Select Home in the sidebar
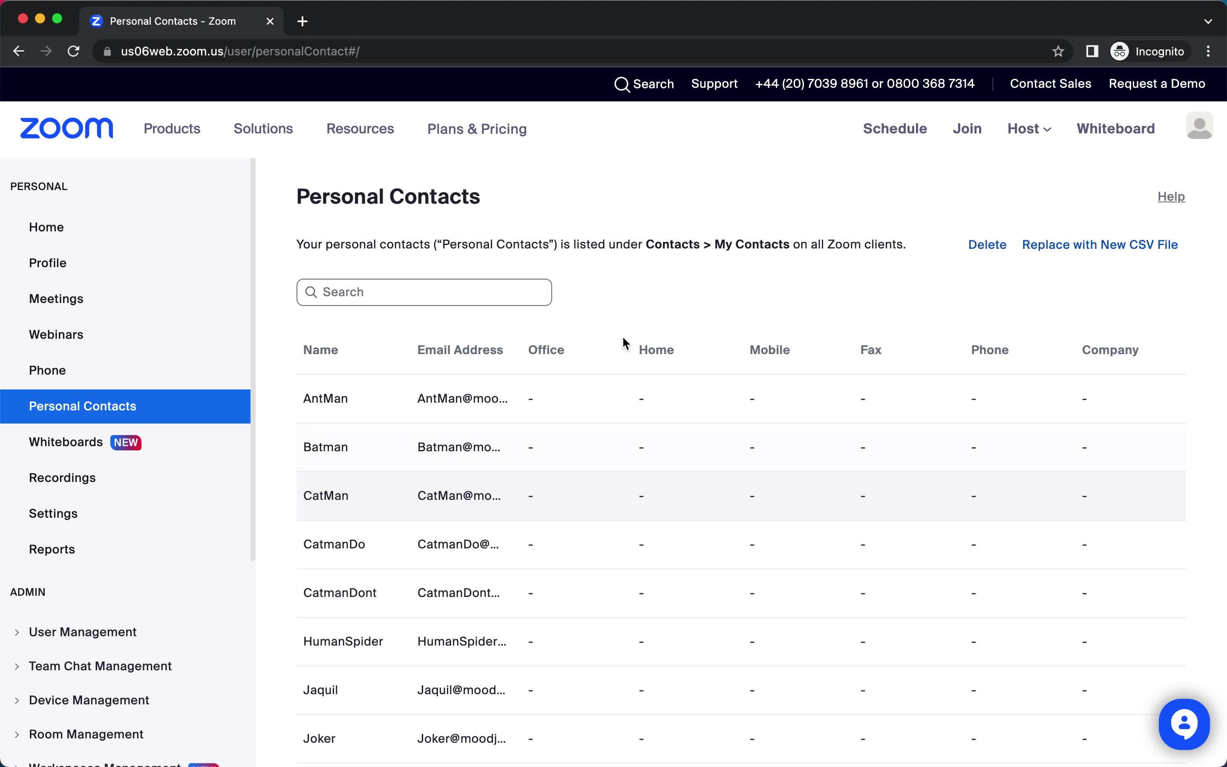This screenshot has height=767, width=1227. pos(46,227)
